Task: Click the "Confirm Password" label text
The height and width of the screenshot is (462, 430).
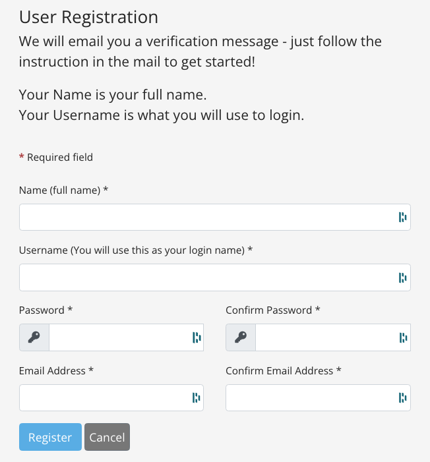Action: tap(269, 310)
